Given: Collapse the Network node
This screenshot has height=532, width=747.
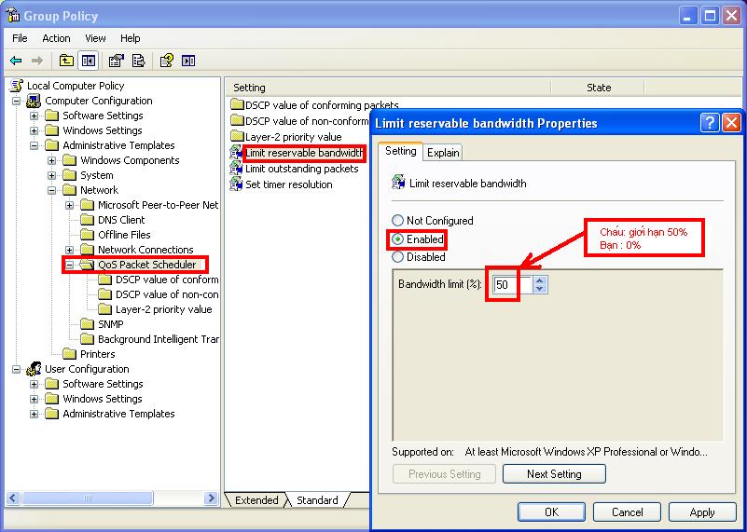Looking at the screenshot, I should pos(51,190).
